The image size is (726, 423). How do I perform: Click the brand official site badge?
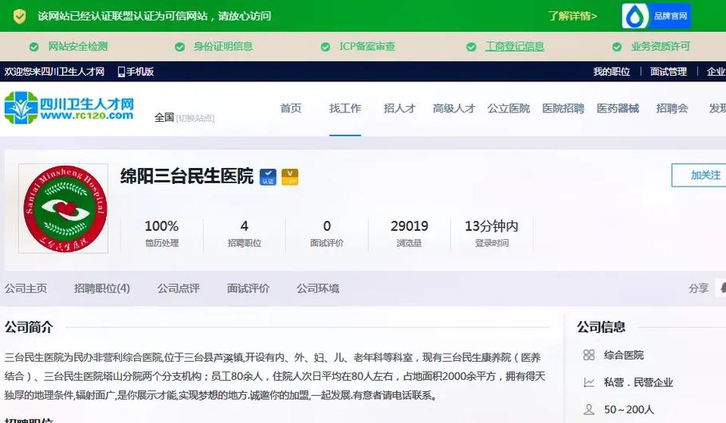pos(656,16)
